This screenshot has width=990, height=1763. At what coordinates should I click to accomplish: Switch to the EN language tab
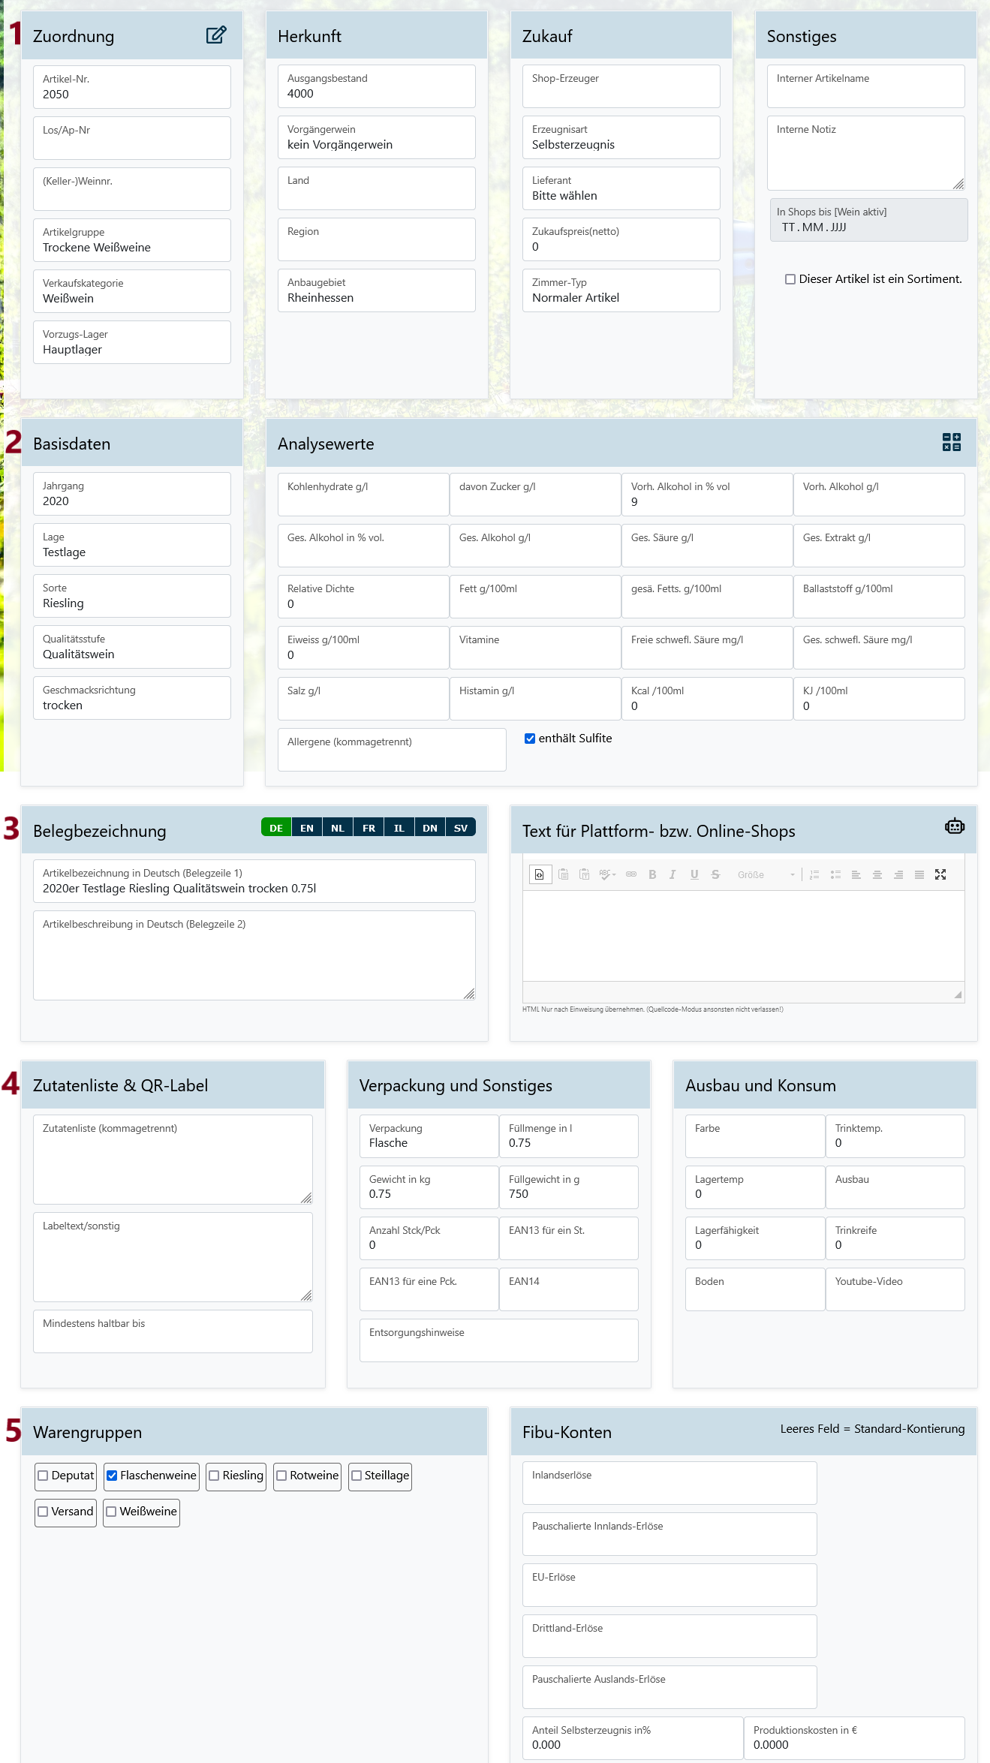tap(307, 828)
